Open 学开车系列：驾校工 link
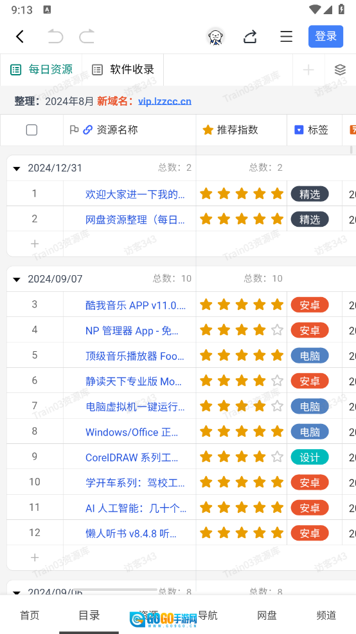 coord(135,483)
